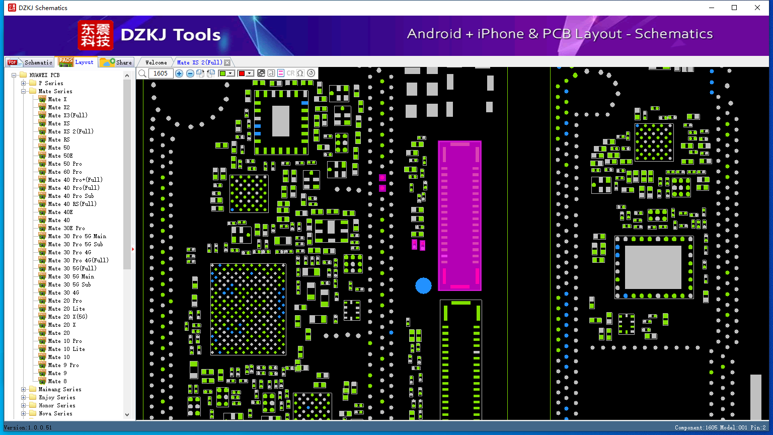Click the Mate 50E PADS file icon
773x435 pixels.
pyautogui.click(x=42, y=156)
